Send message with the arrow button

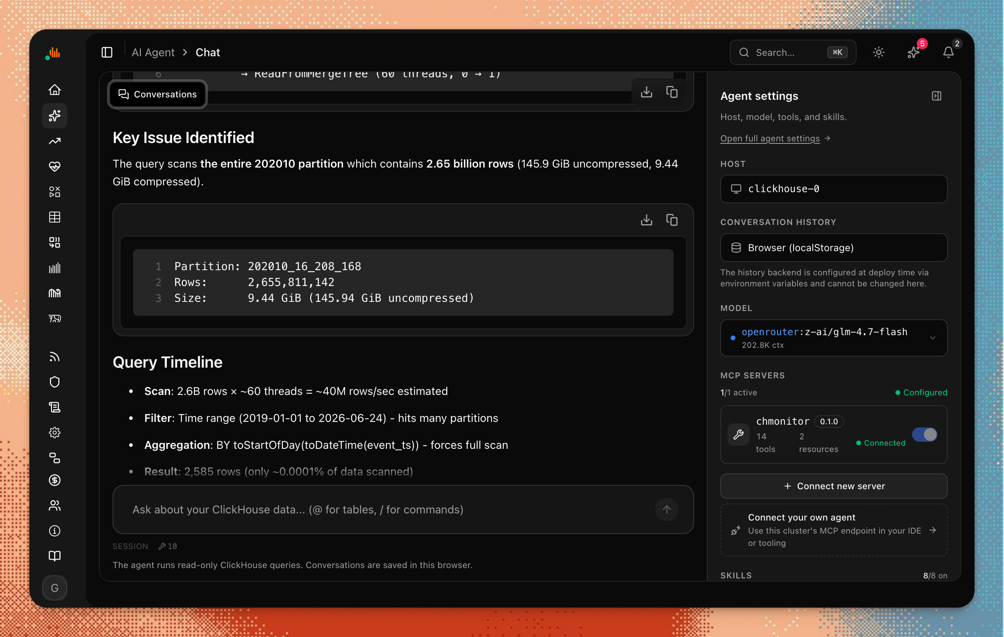[667, 509]
